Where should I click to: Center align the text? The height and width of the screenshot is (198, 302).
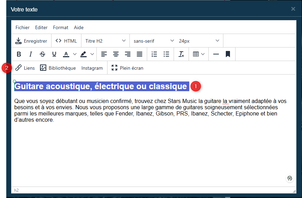116,54
